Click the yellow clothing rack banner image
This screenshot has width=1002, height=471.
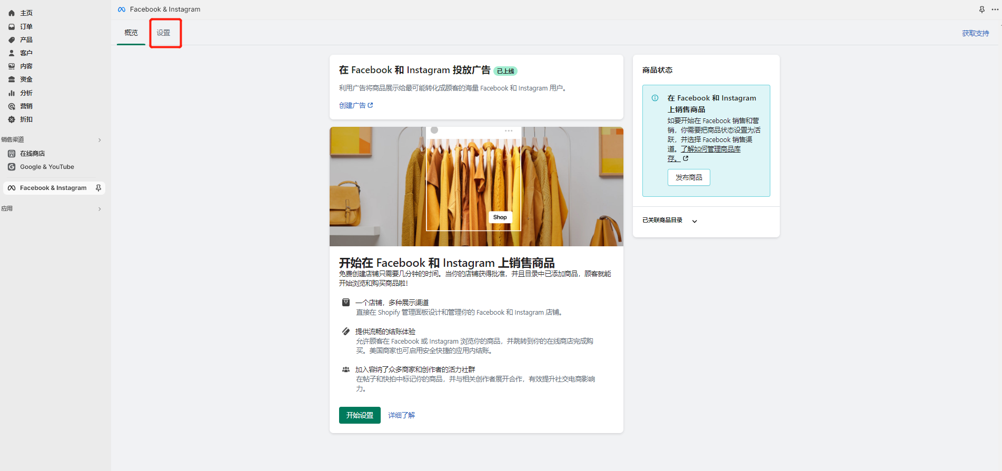(x=477, y=186)
